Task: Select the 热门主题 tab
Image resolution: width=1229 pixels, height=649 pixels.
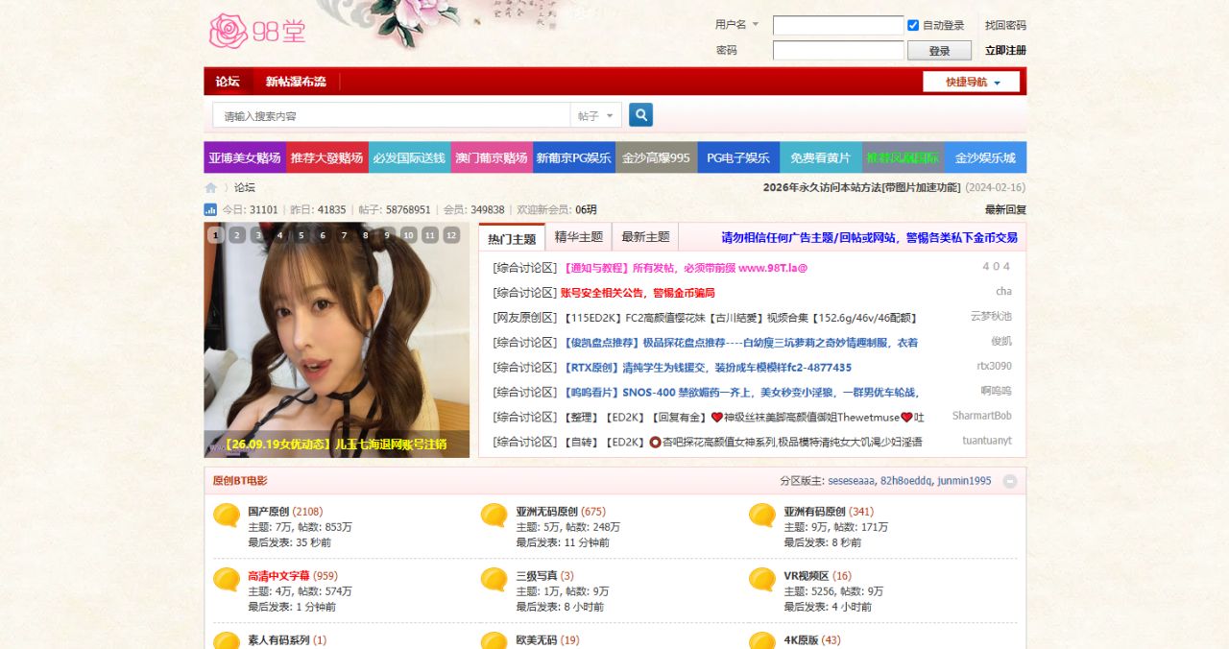Action: pos(512,238)
